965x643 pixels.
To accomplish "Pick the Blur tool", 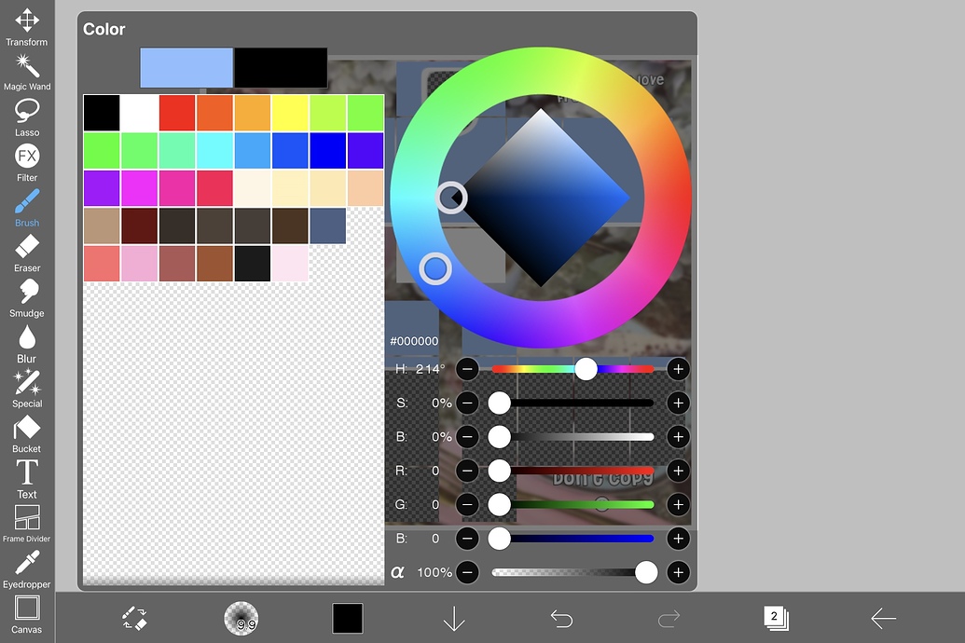I will click(x=27, y=339).
